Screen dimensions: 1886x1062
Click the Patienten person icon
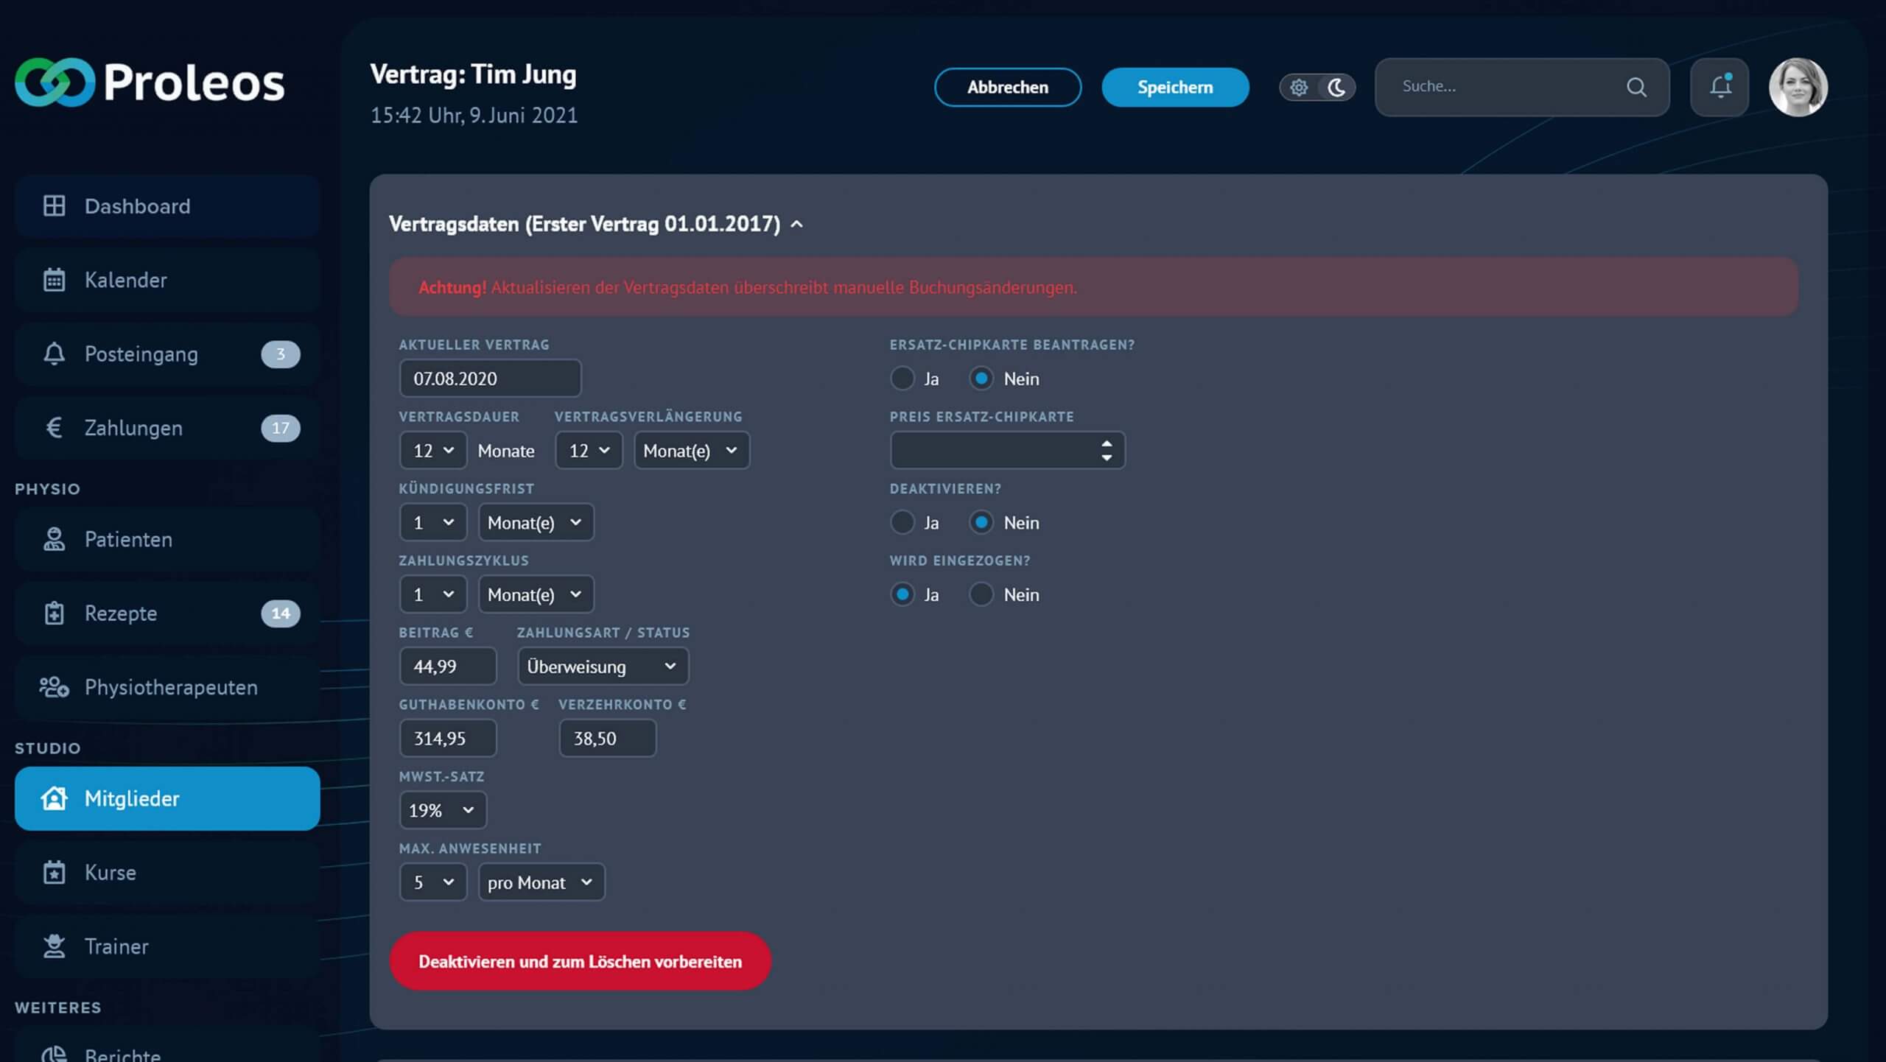click(x=54, y=539)
